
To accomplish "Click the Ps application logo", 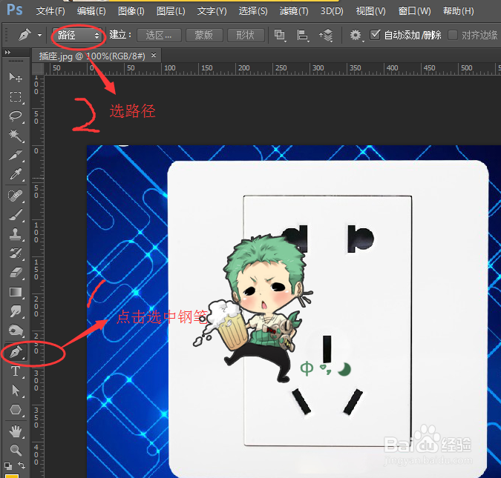I will 15,10.
